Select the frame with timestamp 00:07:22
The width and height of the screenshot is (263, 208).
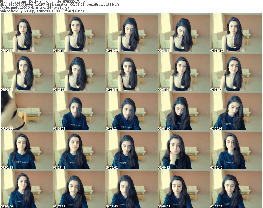(x=79, y=189)
